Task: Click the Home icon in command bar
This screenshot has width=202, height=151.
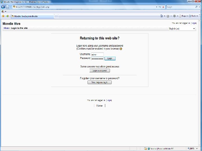Action: [161, 16]
